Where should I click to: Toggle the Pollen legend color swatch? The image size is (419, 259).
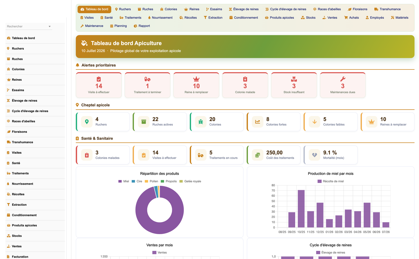146,181
